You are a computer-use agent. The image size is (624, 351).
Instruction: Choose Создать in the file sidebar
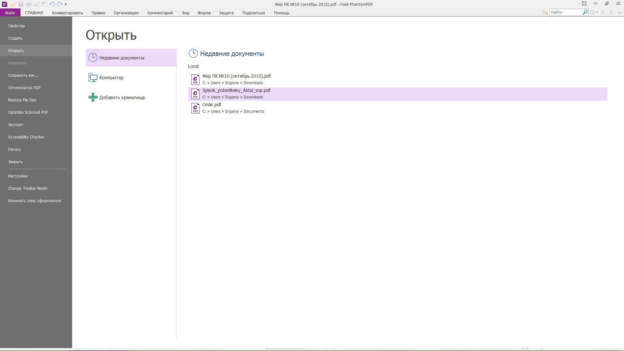[36, 38]
